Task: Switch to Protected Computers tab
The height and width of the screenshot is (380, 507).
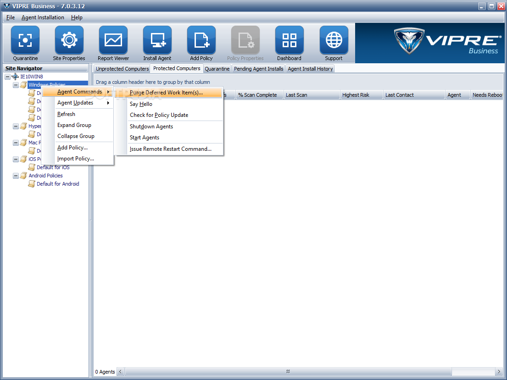Action: click(x=177, y=68)
